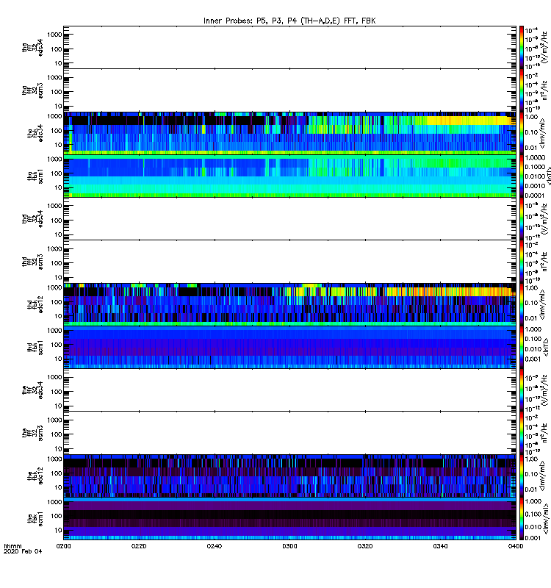Select the the fff 32 scm3 panel label

(x=32, y=433)
